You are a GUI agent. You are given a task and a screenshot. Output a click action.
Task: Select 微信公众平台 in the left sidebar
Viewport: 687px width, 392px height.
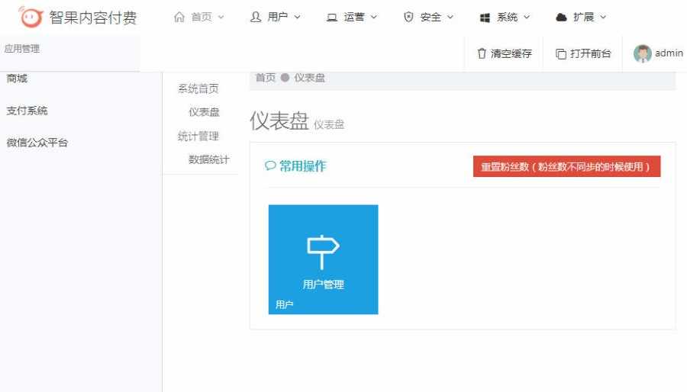(37, 143)
